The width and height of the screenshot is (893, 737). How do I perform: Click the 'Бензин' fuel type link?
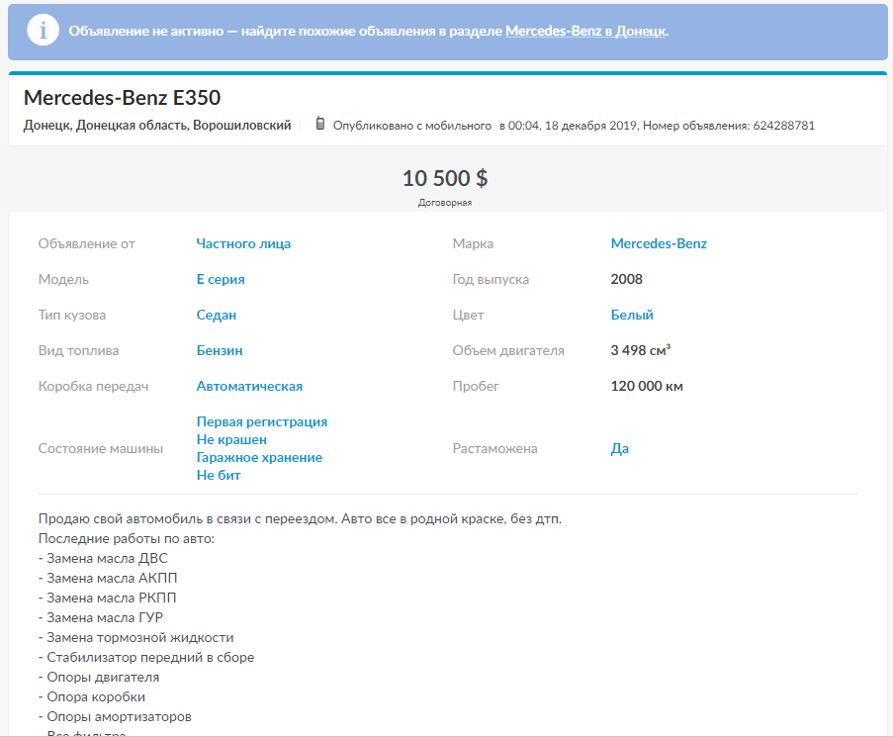[220, 350]
